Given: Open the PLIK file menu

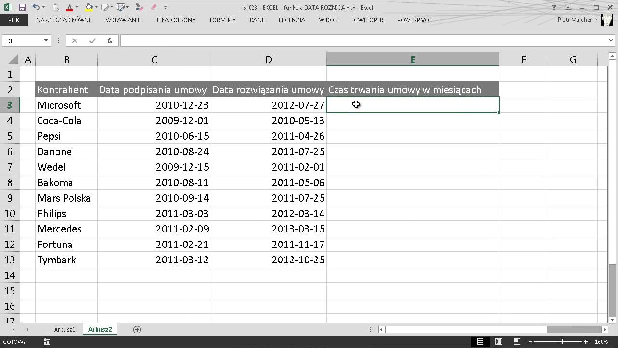Looking at the screenshot, I should coord(14,20).
